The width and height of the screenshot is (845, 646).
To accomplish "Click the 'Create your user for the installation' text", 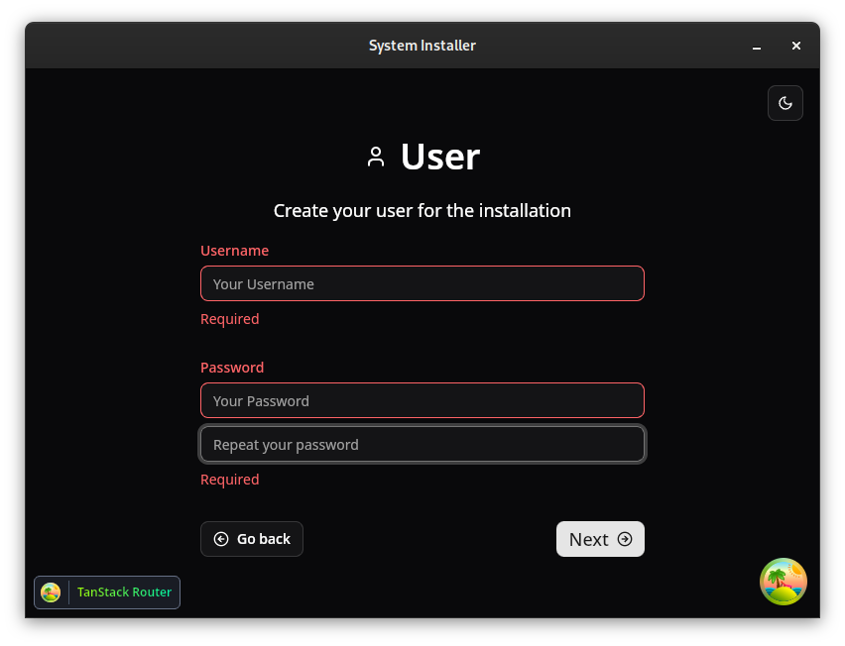I will [x=422, y=210].
